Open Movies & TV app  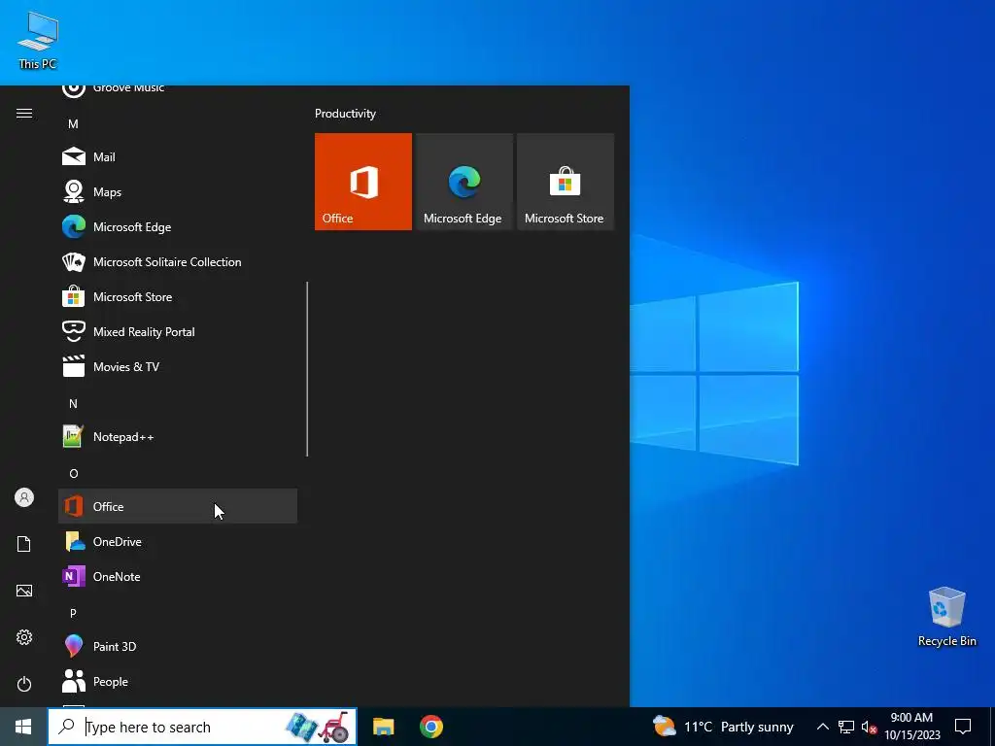[x=178, y=366]
